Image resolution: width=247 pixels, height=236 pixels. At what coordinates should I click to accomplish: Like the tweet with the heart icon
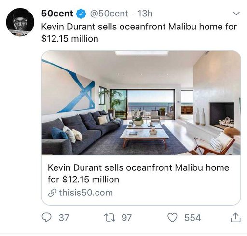point(172,218)
